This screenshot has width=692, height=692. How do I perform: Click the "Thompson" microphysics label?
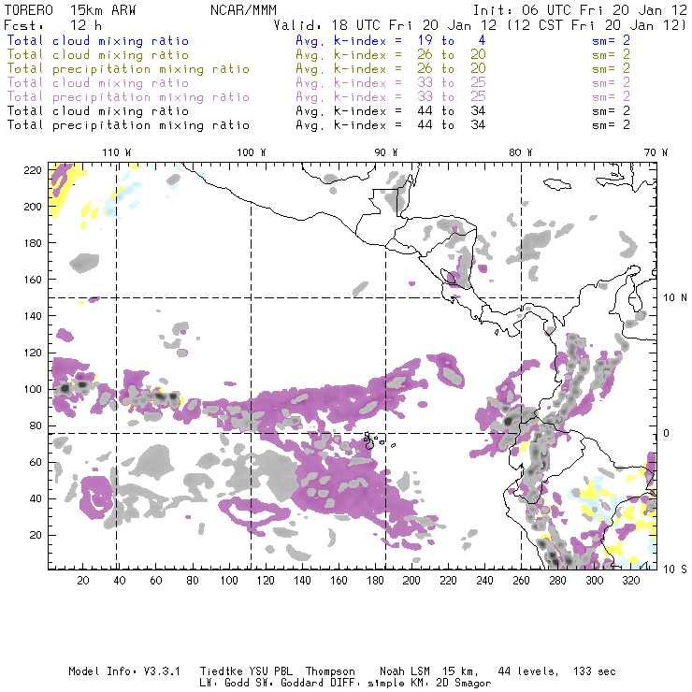point(330,671)
